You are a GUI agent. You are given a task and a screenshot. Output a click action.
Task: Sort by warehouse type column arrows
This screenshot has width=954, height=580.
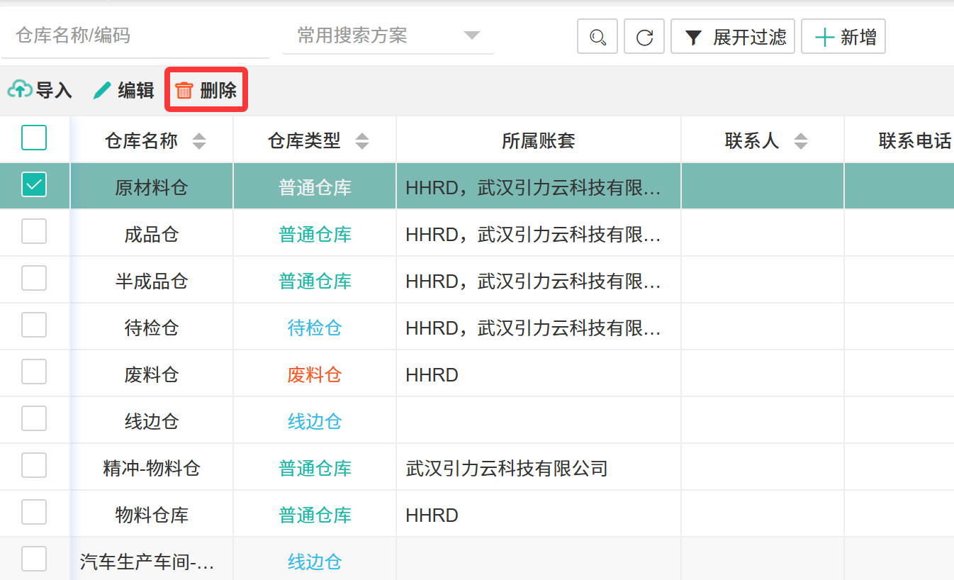click(362, 141)
